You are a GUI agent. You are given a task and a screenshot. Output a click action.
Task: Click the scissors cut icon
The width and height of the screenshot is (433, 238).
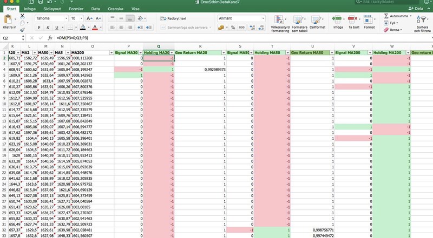pyautogui.click(x=23, y=17)
